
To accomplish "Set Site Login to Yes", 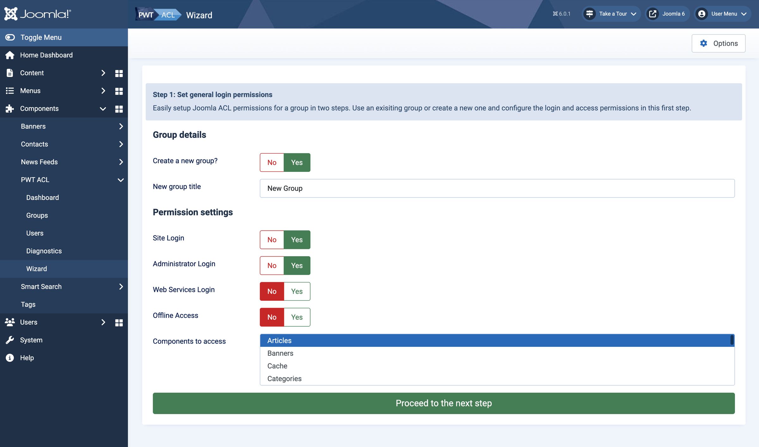I will [297, 240].
